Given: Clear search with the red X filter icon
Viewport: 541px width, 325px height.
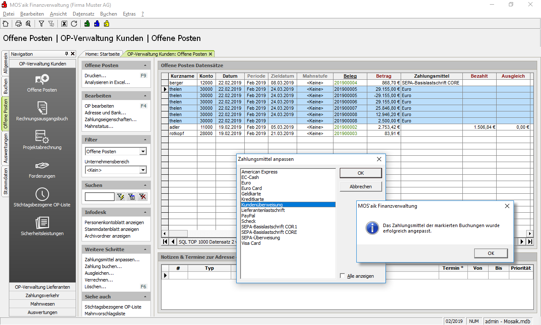Looking at the screenshot, I should point(142,196).
